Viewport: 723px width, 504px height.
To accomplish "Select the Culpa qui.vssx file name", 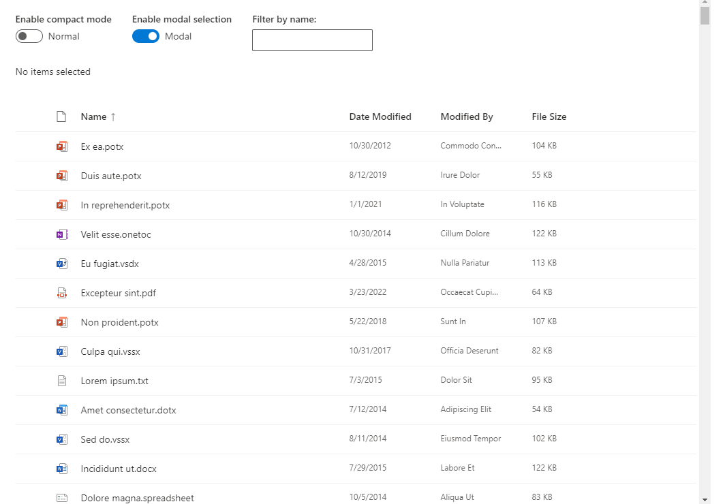I will coord(110,351).
